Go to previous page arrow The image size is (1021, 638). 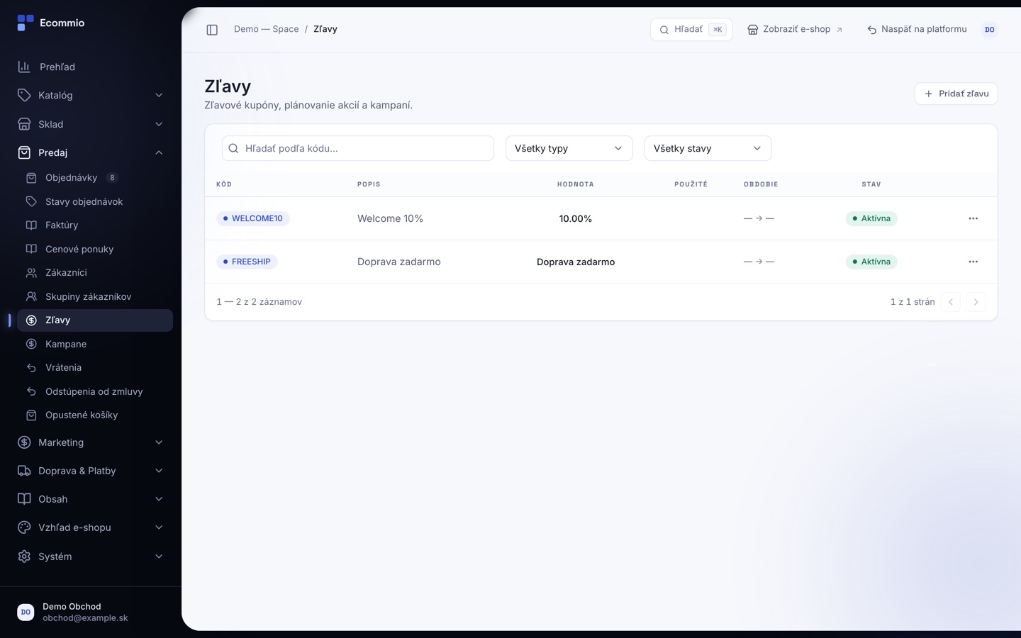tap(951, 302)
